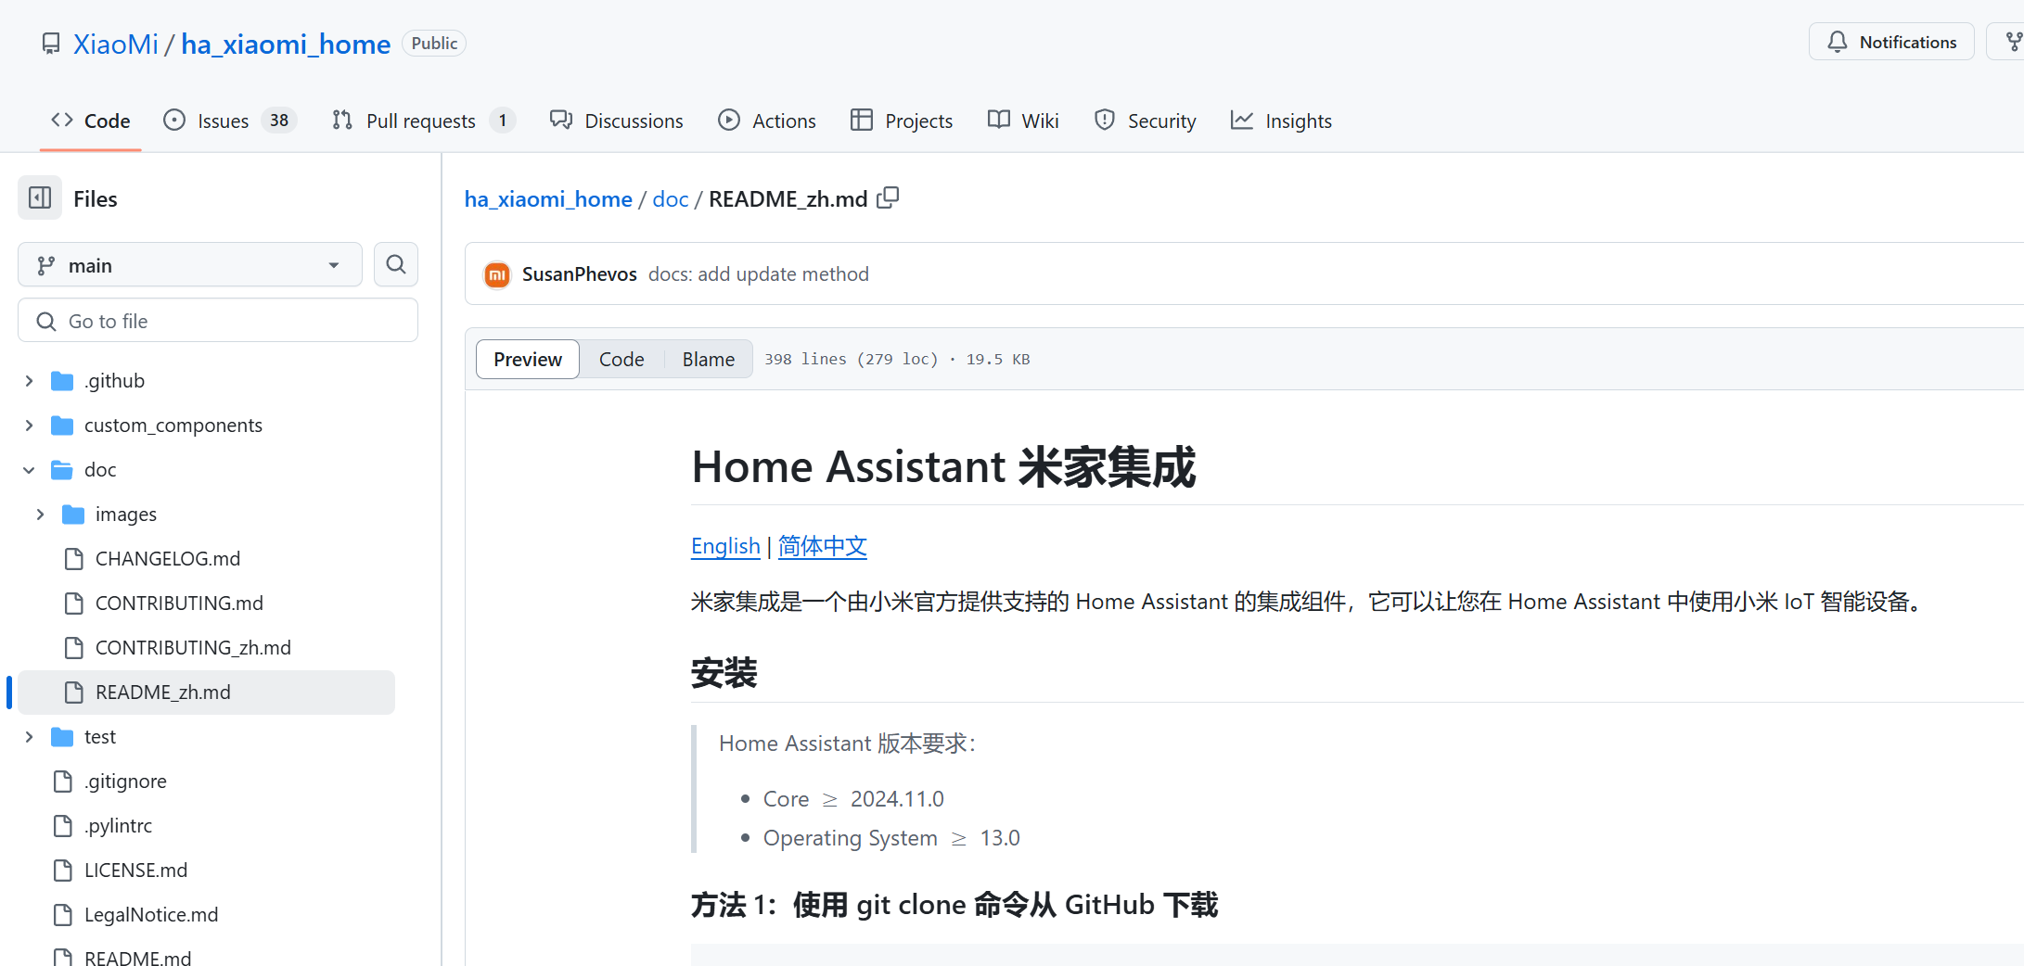This screenshot has height=966, width=2024.
Task: Click the XiaoMi owner link
Action: pos(116,44)
